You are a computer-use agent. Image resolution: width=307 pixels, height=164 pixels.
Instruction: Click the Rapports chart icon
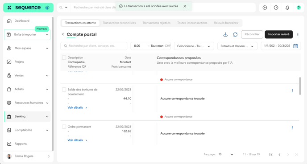pos(9,144)
